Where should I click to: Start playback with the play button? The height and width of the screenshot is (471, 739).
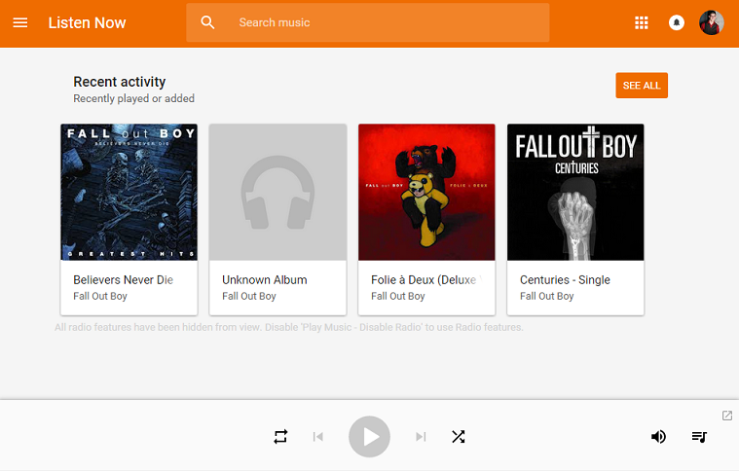coord(370,437)
